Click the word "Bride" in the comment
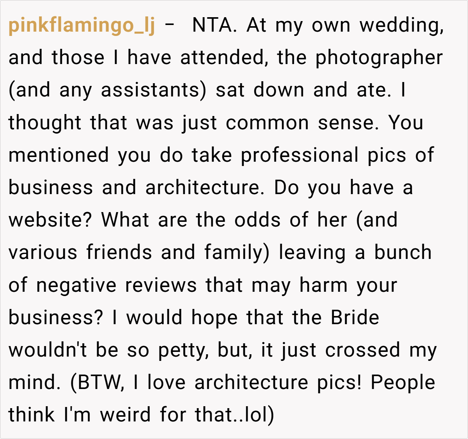Screen dimensions: 468x439 click(355, 317)
